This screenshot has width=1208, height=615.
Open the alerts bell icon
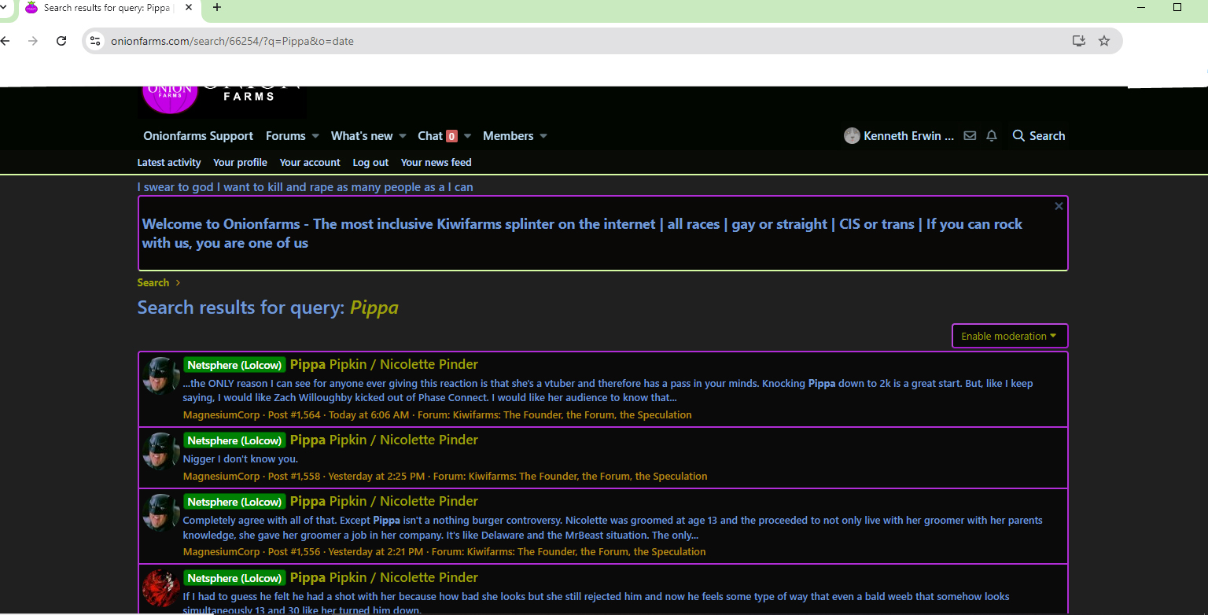pyautogui.click(x=992, y=136)
